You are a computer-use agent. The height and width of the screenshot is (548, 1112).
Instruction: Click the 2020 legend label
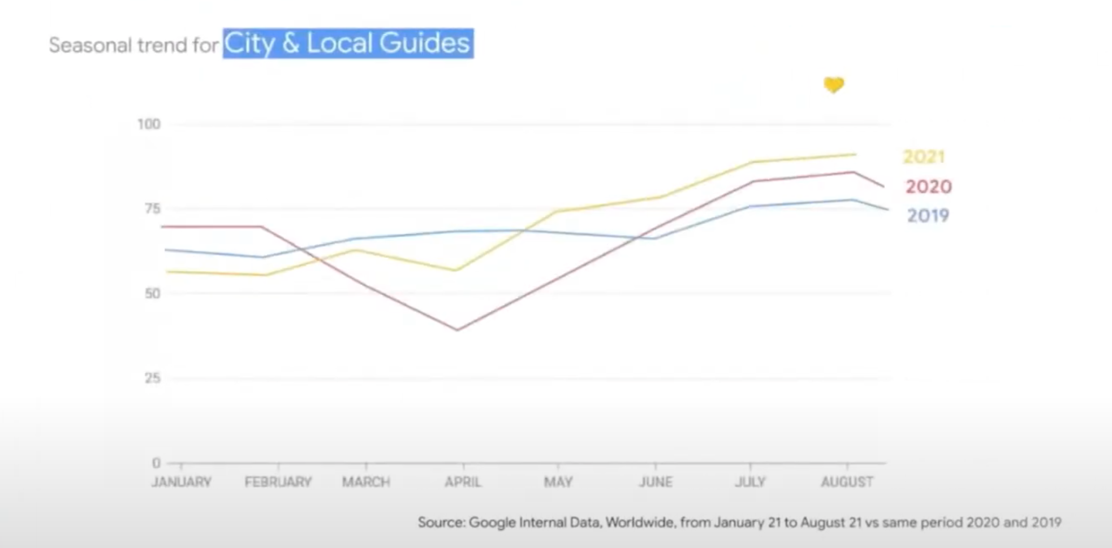(x=929, y=186)
